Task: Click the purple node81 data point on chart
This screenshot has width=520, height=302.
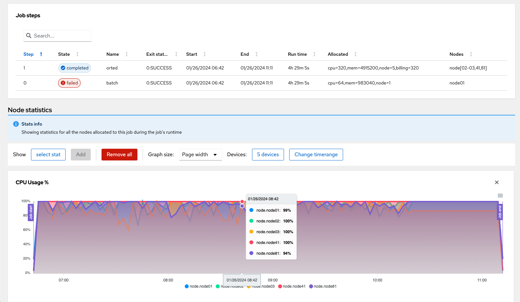Action: 242,206
